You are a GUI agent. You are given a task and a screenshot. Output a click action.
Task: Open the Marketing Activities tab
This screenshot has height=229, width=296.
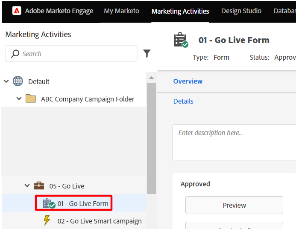[180, 12]
